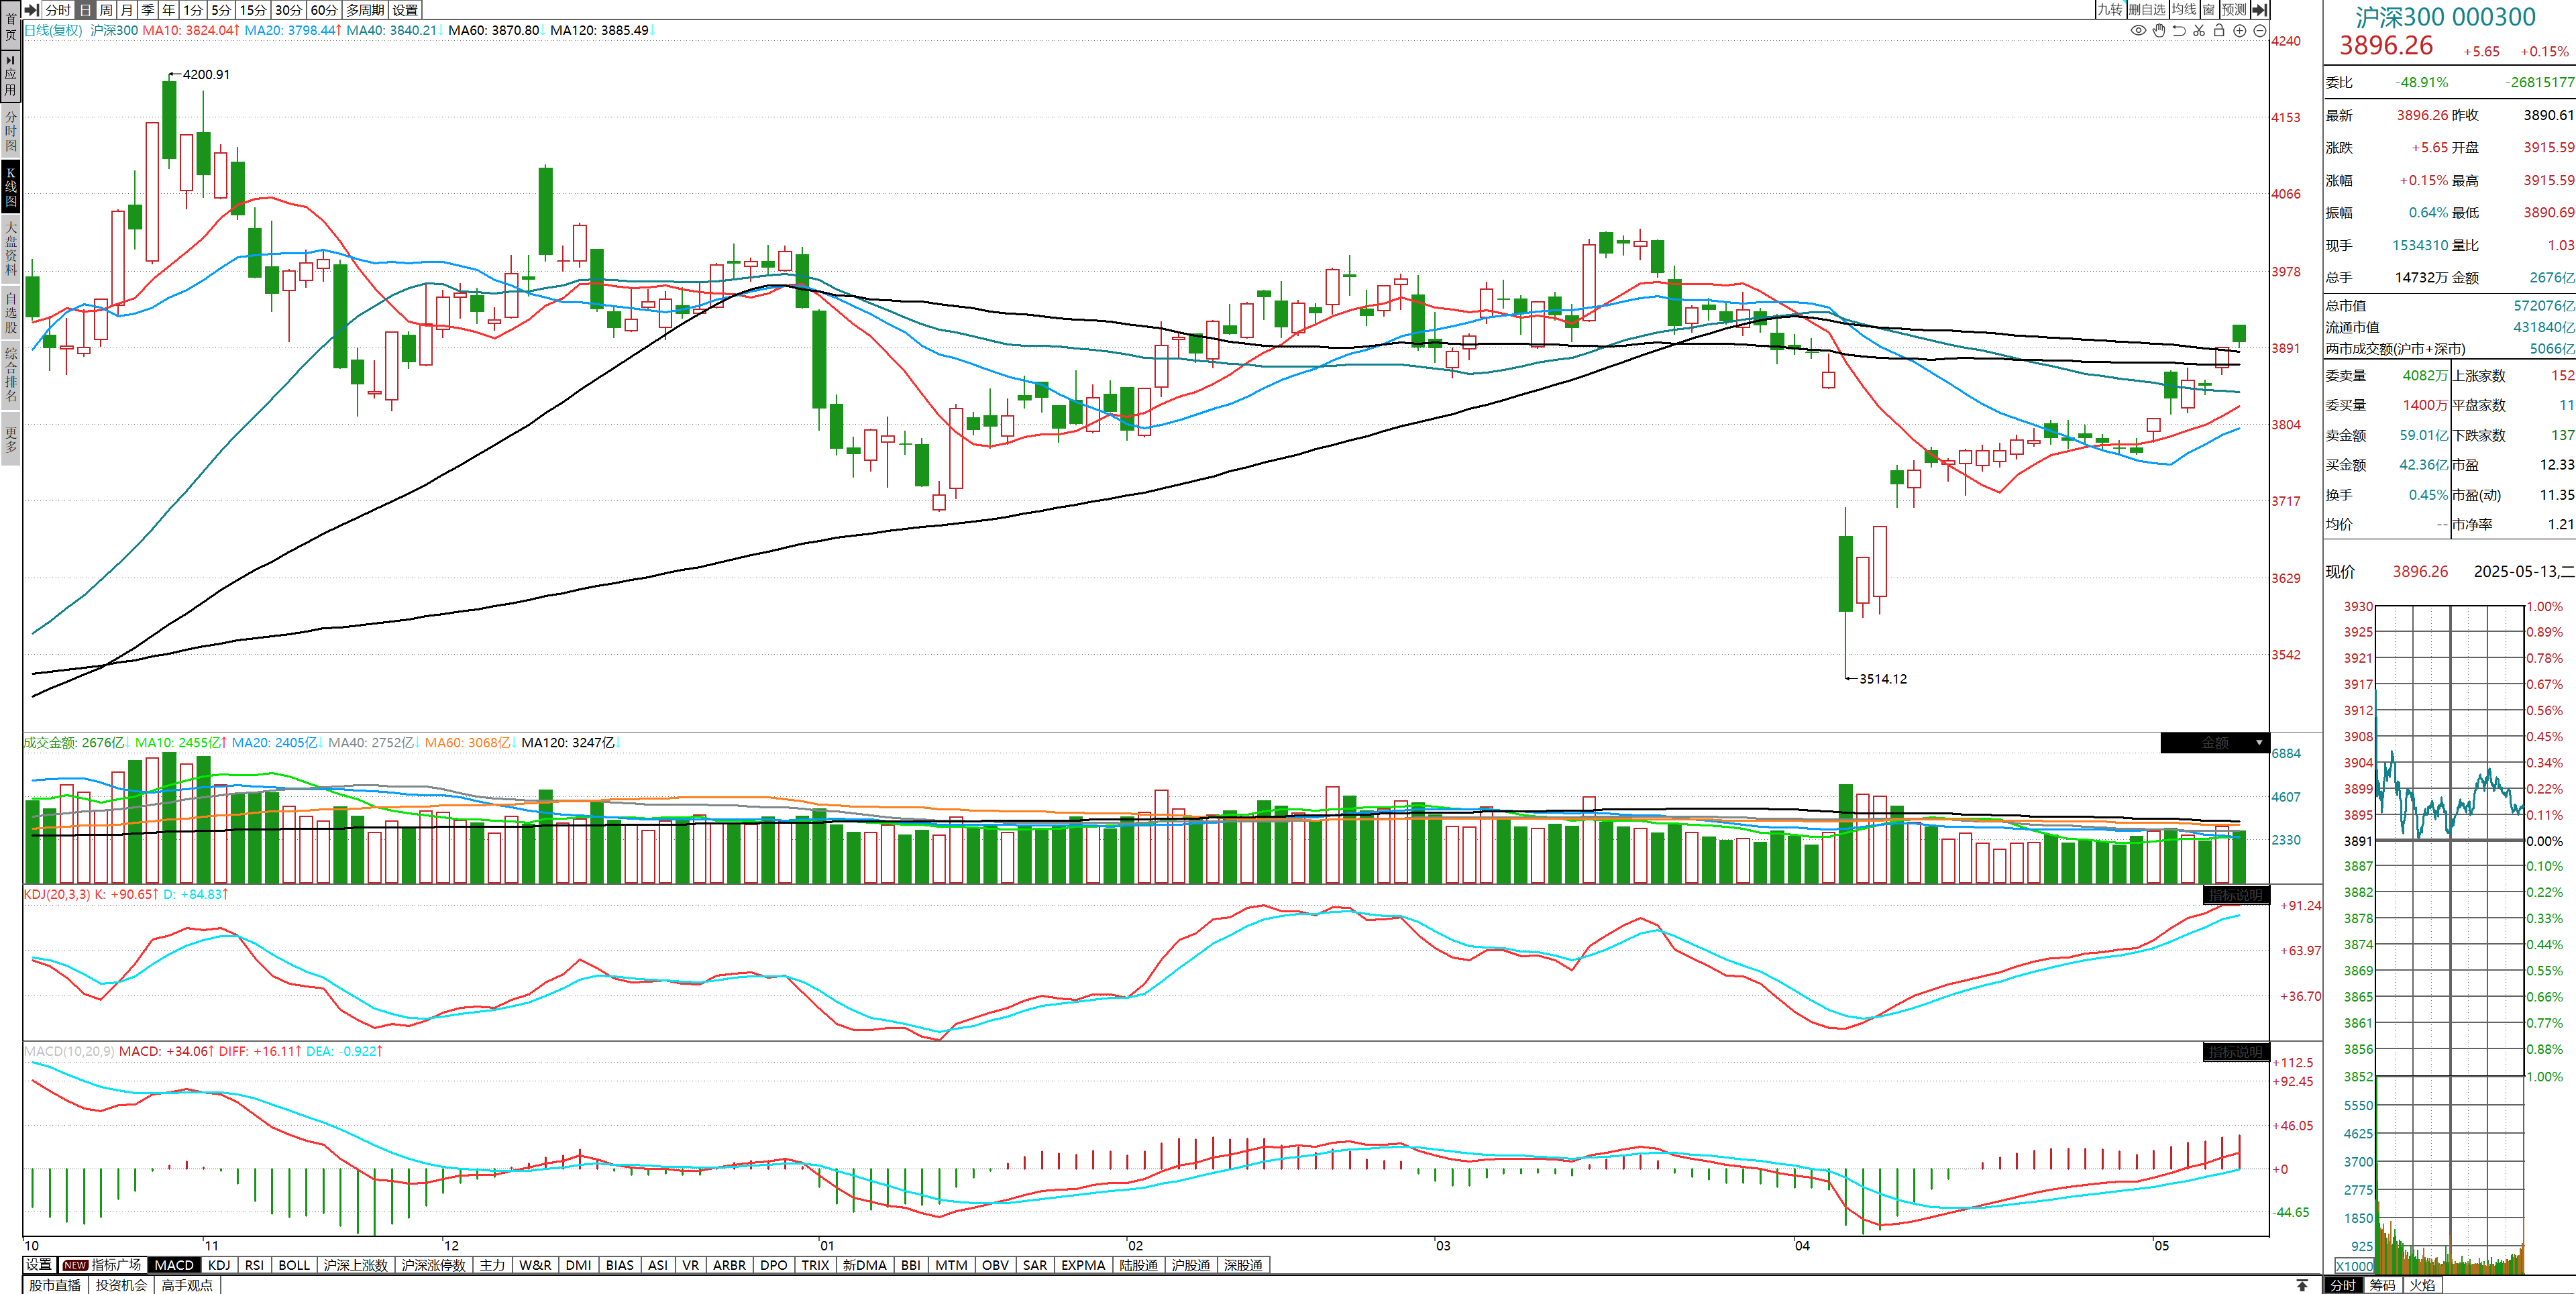2576x1294 pixels.
Task: Select 主力 indicator tab
Action: click(x=492, y=1265)
